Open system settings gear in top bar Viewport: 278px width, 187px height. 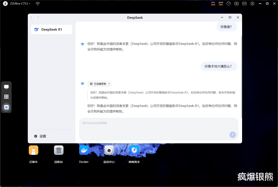pyautogui.click(x=252, y=3)
